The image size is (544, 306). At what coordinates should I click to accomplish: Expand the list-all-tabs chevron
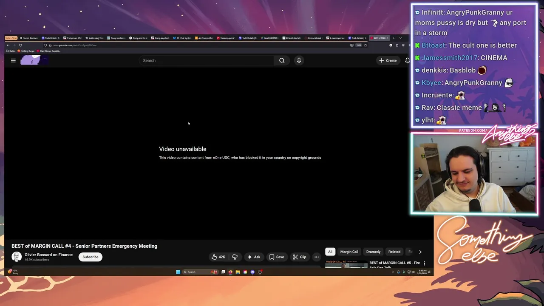(x=400, y=38)
